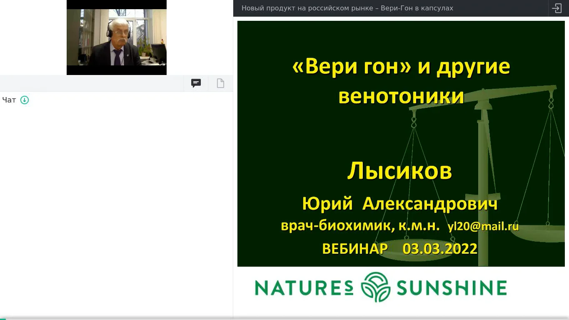The height and width of the screenshot is (320, 569).
Task: Click the text врач-биохимик, к.м.н.
Action: click(x=360, y=226)
